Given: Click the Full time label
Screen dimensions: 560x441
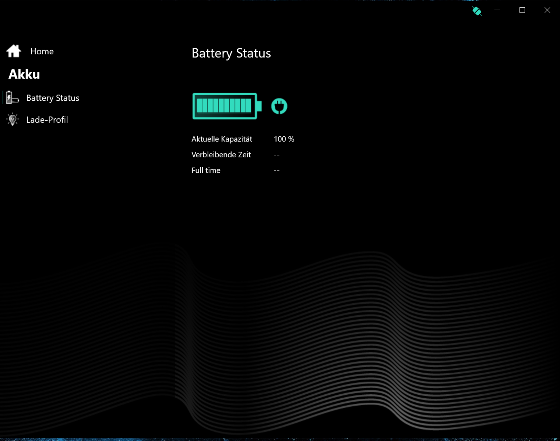Looking at the screenshot, I should 206,171.
